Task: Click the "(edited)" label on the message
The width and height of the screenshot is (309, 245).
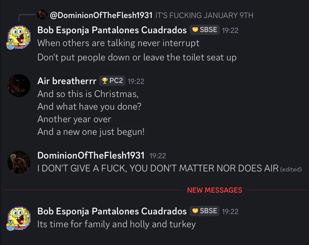Action: (291, 169)
